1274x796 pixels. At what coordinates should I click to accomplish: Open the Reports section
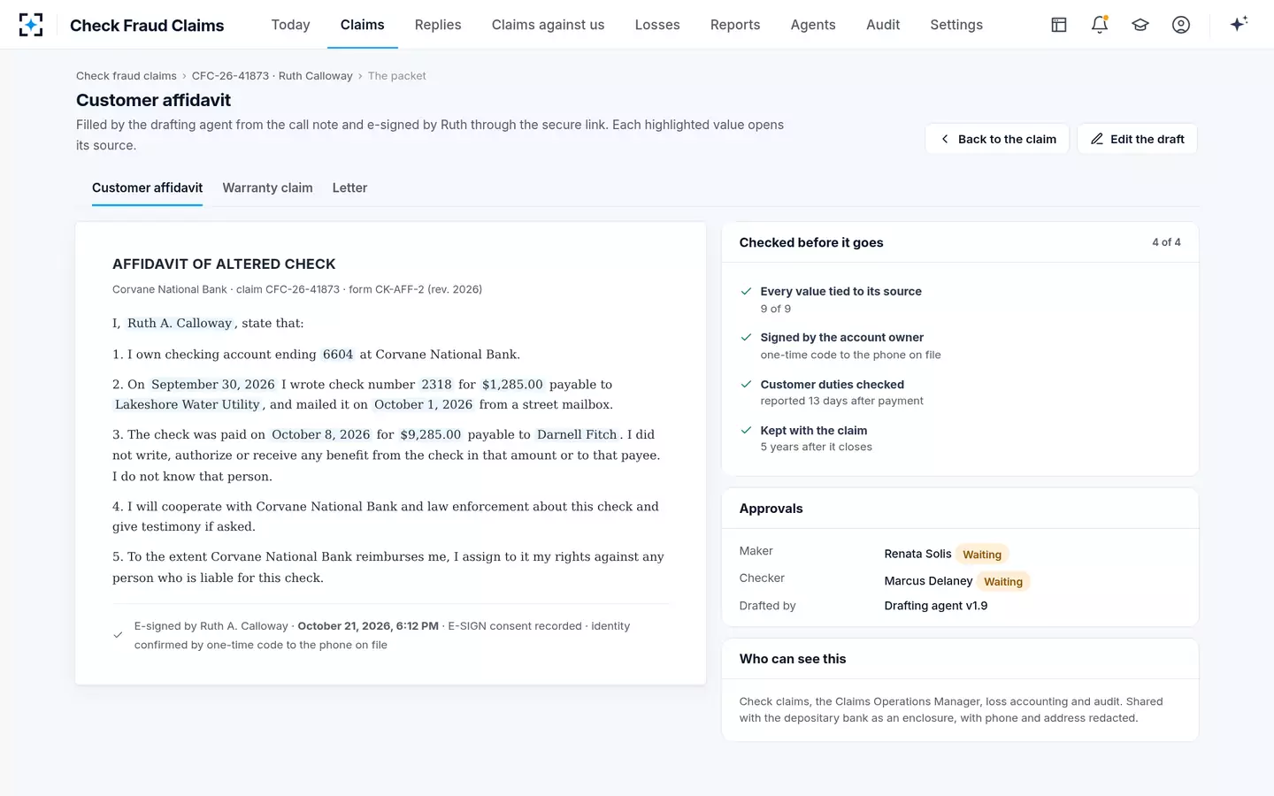tap(735, 25)
